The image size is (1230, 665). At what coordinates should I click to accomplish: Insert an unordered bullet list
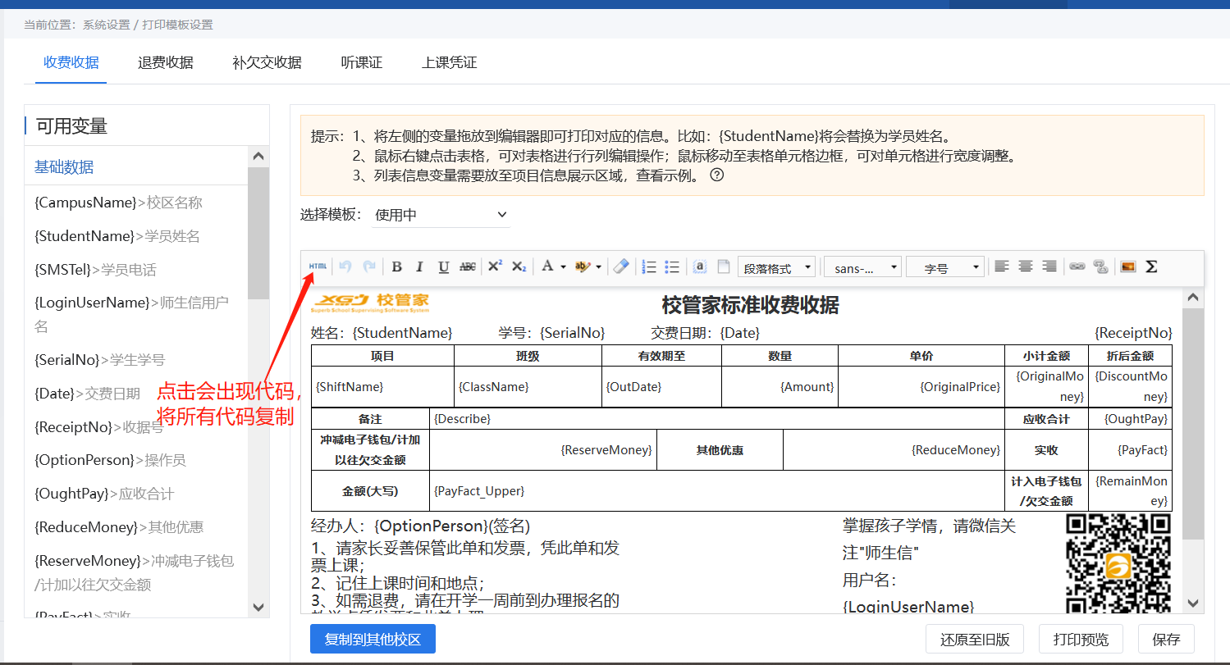tap(672, 266)
